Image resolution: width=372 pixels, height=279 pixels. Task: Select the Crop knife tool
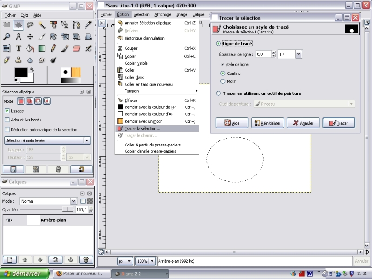point(41,37)
